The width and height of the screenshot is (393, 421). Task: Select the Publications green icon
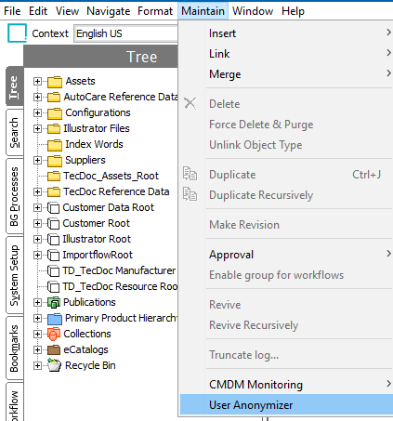coord(54,302)
